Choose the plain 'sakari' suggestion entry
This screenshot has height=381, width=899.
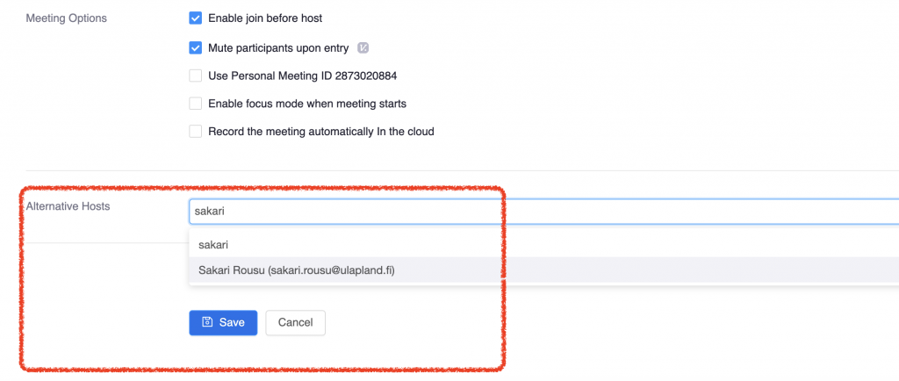click(543, 245)
